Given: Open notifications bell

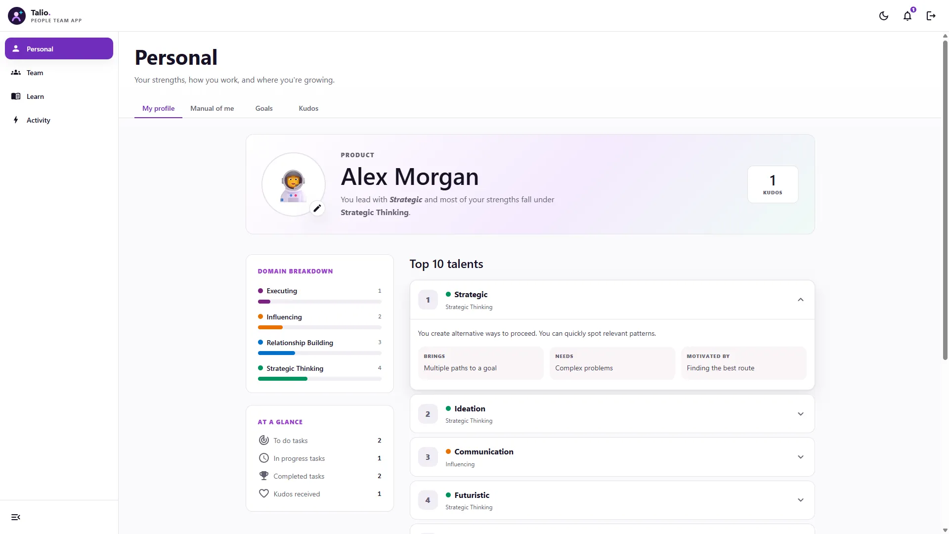Looking at the screenshot, I should 907,16.
